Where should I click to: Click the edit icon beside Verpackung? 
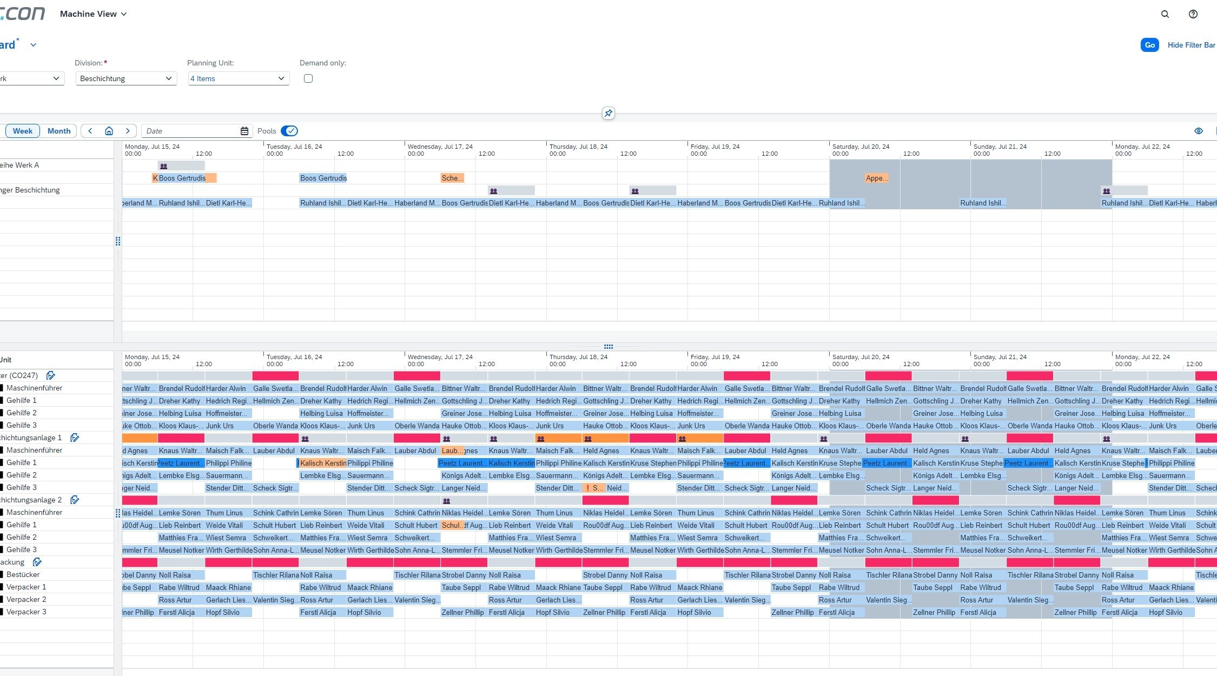tap(37, 562)
